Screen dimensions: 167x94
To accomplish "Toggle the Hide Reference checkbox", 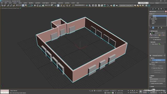I will click(x=153, y=40).
